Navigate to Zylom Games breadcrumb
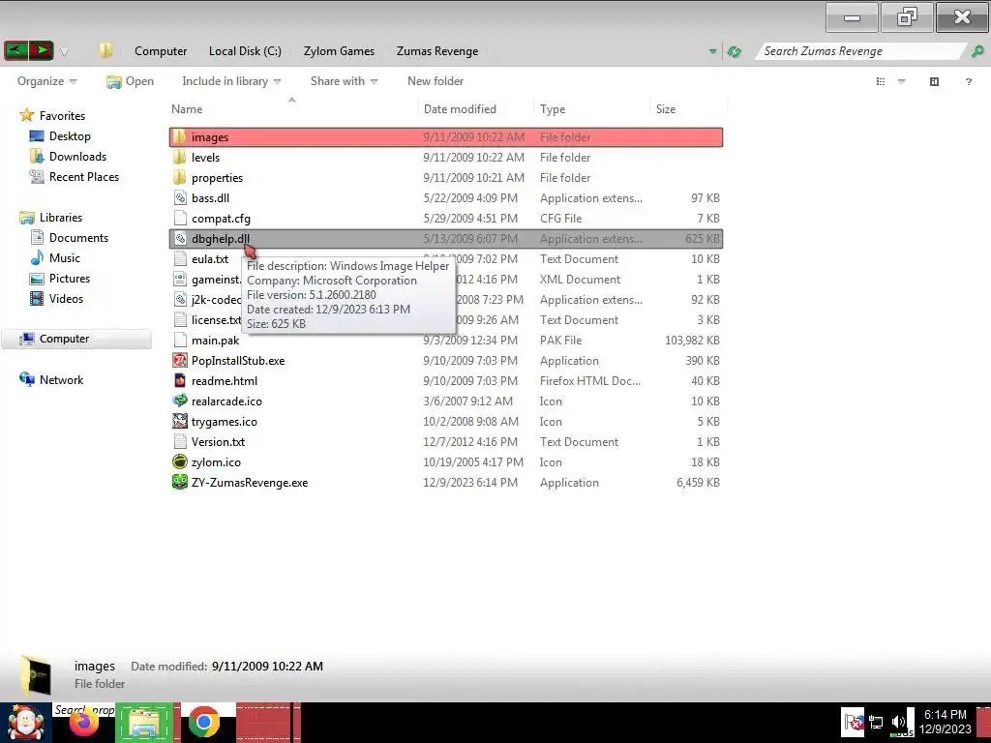The image size is (991, 743). 339,51
